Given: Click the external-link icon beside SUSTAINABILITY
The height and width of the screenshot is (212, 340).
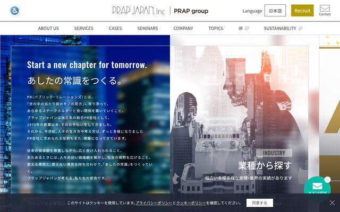Looking at the screenshot, I should pyautogui.click(x=300, y=28).
